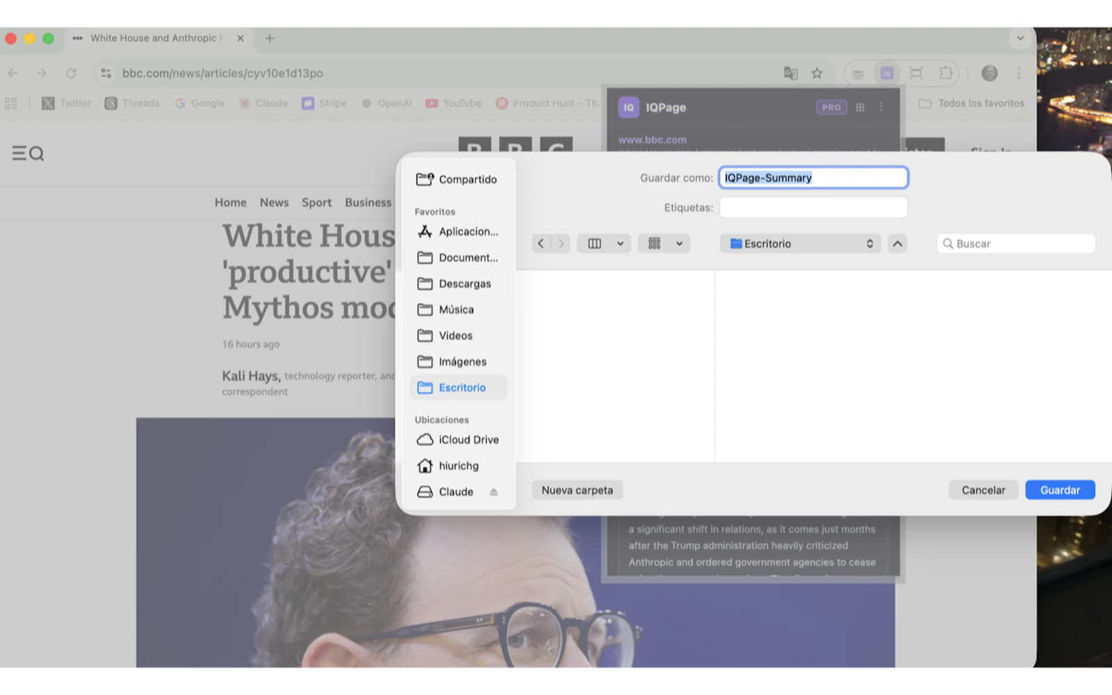The image size is (1112, 695).
Task: Go forward in save dialog folder history
Action: (x=560, y=244)
